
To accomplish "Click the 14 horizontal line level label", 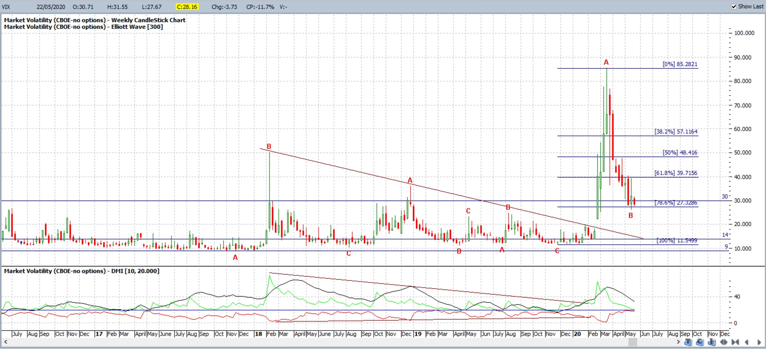I will 725,235.
